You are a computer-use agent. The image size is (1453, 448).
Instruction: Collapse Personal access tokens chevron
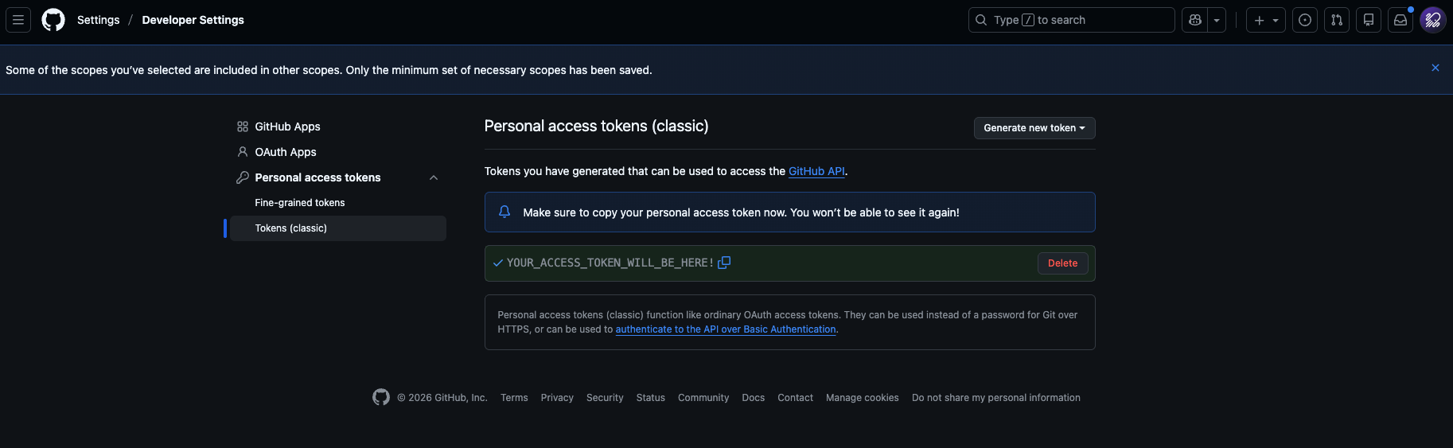pyautogui.click(x=434, y=177)
